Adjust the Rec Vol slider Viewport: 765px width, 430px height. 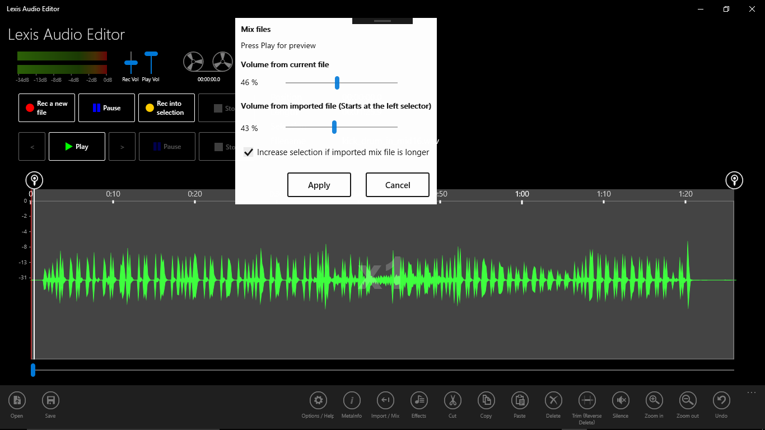(x=130, y=63)
